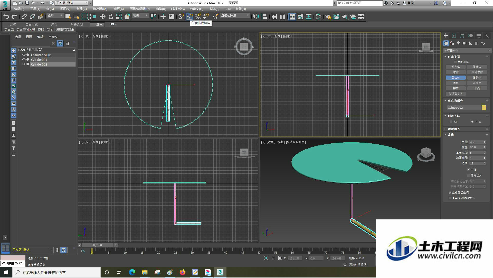The width and height of the screenshot is (493, 278).
Task: Click the yellow object color swatch
Action: point(484,108)
